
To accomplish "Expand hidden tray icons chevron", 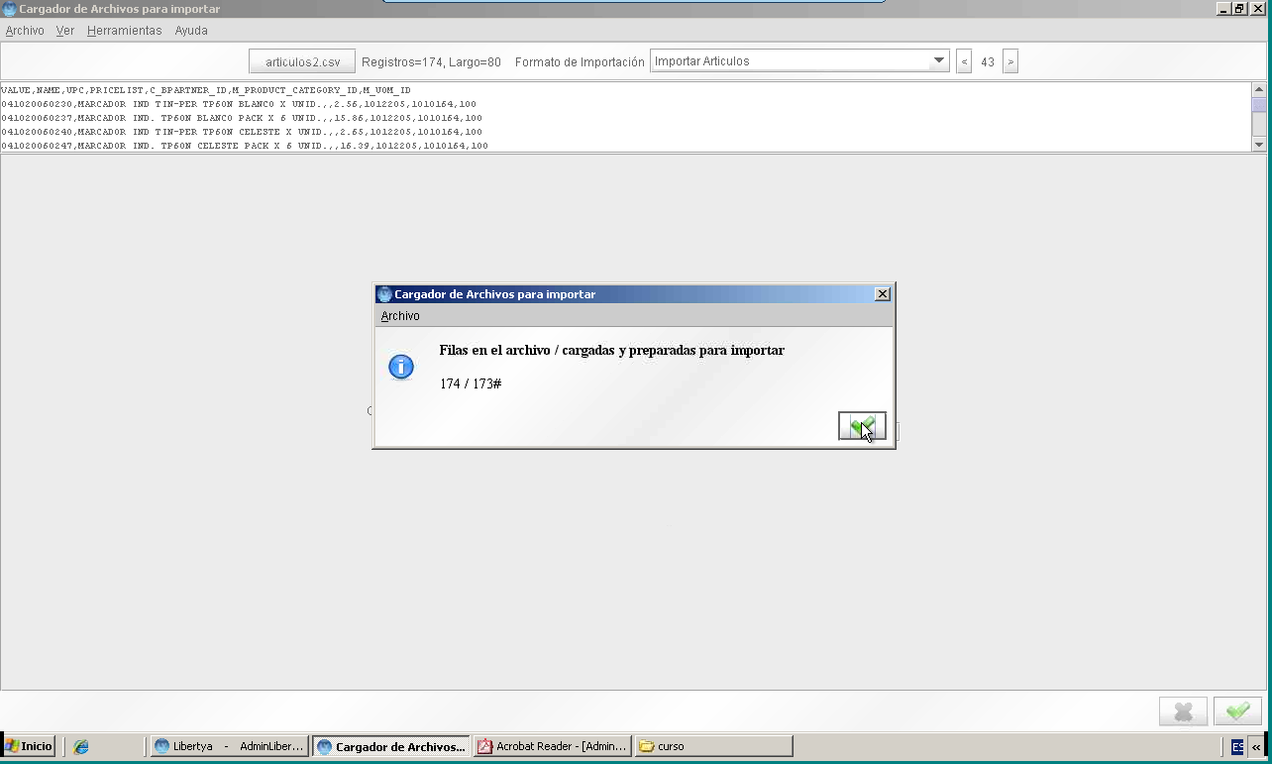I will point(1256,746).
